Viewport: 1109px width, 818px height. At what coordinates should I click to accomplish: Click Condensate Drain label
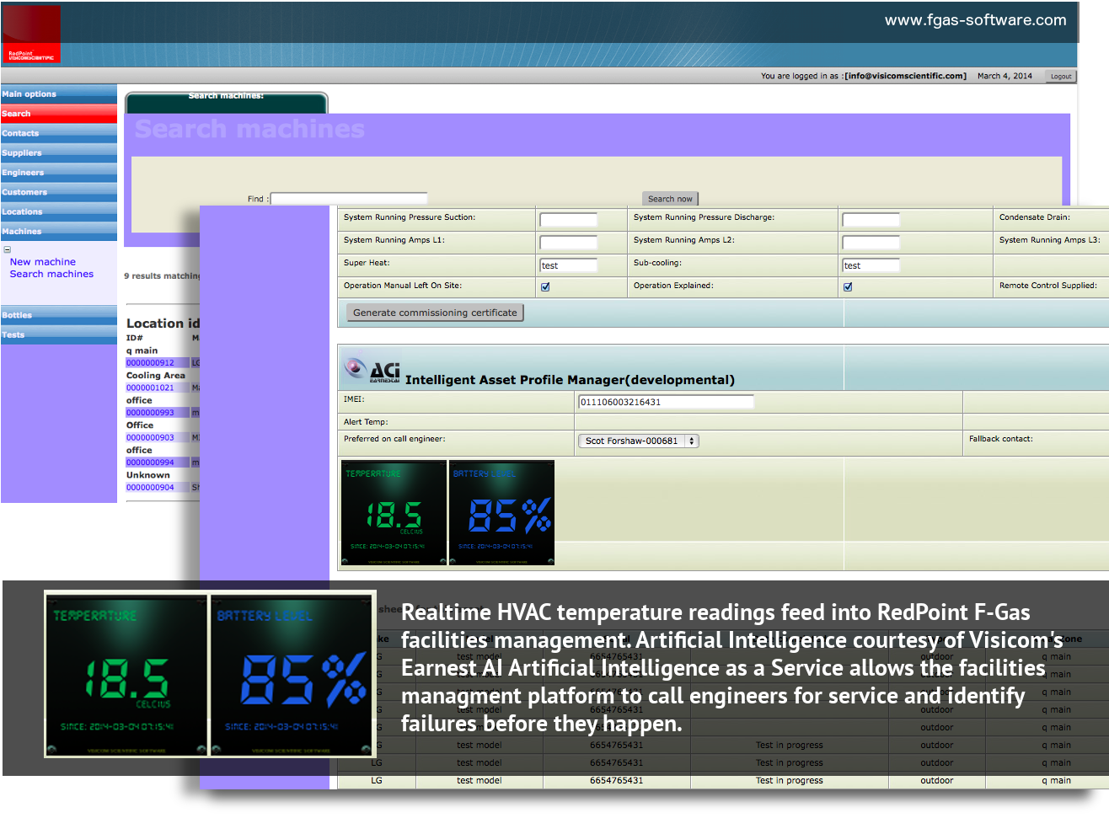coord(1034,217)
